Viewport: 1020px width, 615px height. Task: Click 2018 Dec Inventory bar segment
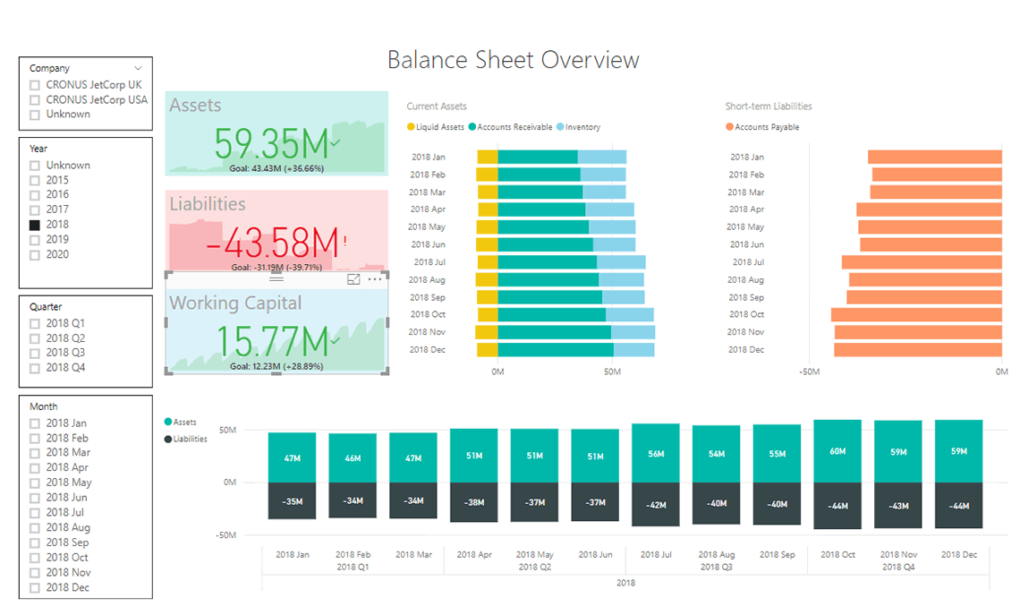(633, 349)
